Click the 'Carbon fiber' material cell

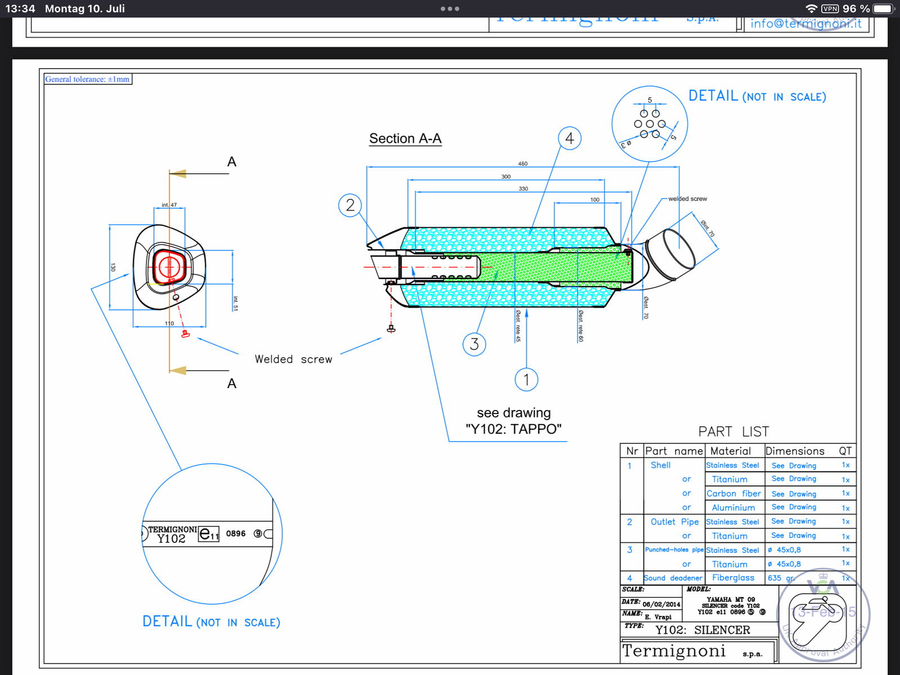pyautogui.click(x=733, y=494)
